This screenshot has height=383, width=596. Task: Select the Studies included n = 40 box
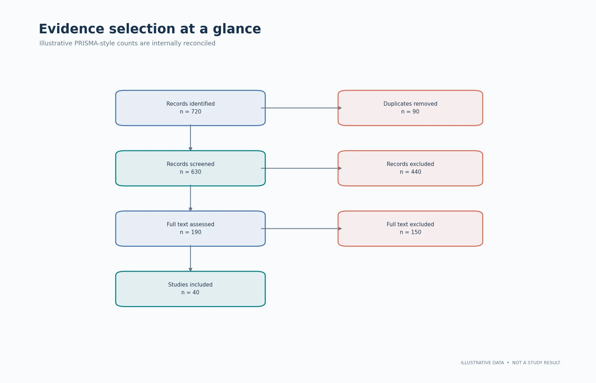point(191,289)
